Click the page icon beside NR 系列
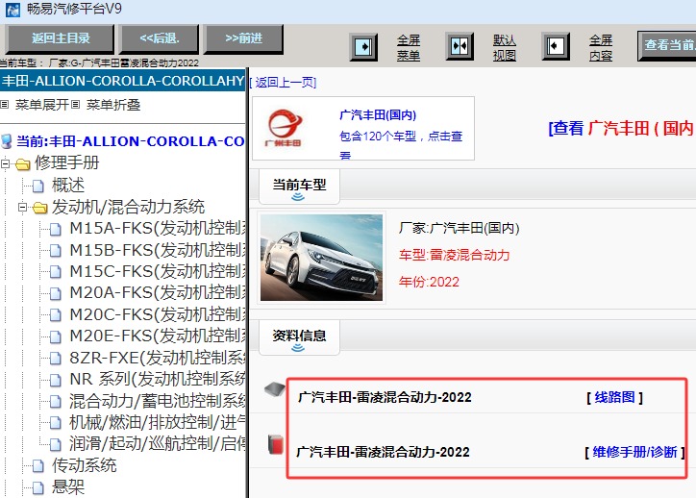The image size is (696, 498). click(x=56, y=380)
